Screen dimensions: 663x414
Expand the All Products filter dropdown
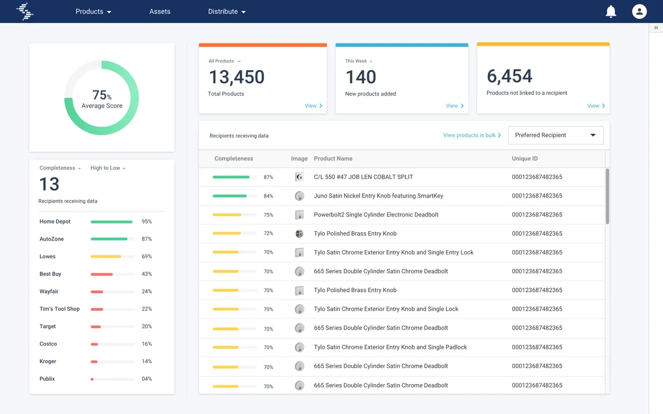(224, 61)
